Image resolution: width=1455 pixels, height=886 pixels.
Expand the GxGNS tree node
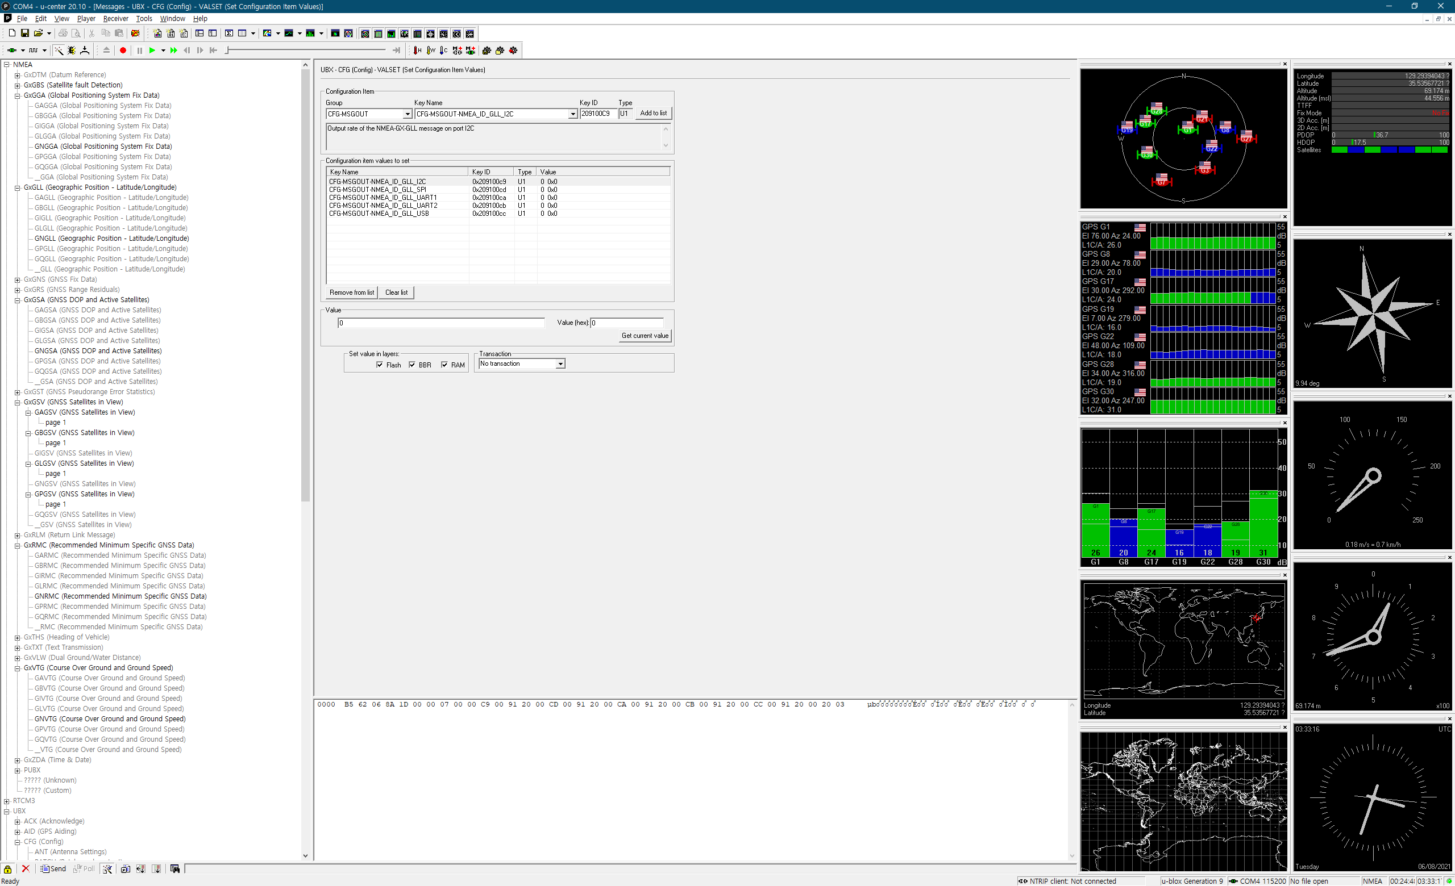[18, 279]
